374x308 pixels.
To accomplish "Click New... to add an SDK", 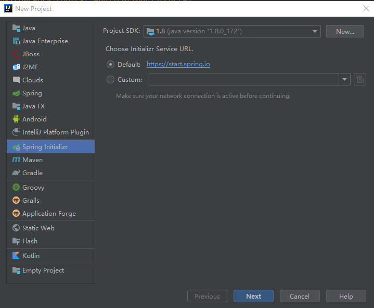I will pos(345,31).
